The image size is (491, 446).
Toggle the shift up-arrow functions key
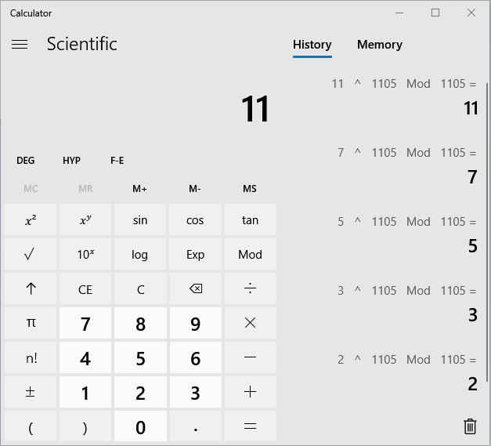click(31, 289)
